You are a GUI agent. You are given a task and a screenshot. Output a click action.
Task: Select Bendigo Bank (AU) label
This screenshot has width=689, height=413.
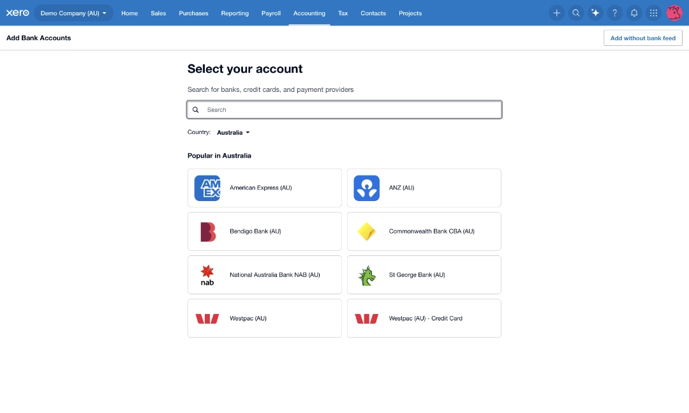pyautogui.click(x=255, y=231)
